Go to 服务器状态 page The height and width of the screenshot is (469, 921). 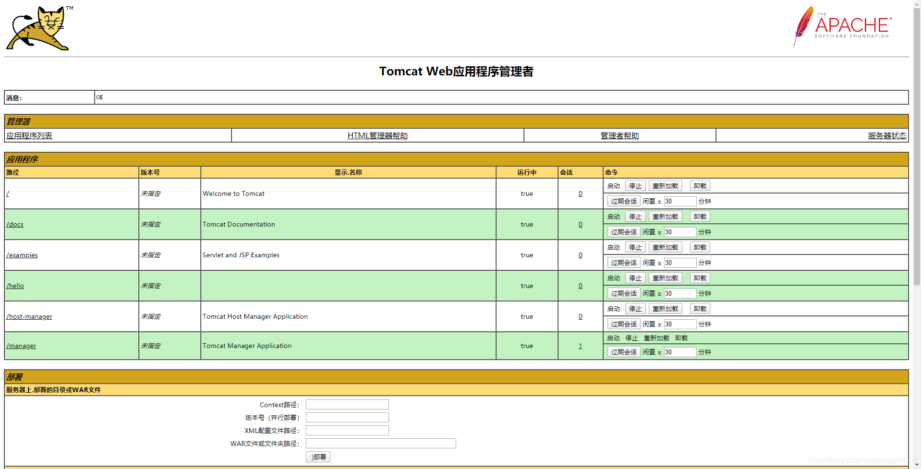(x=887, y=135)
